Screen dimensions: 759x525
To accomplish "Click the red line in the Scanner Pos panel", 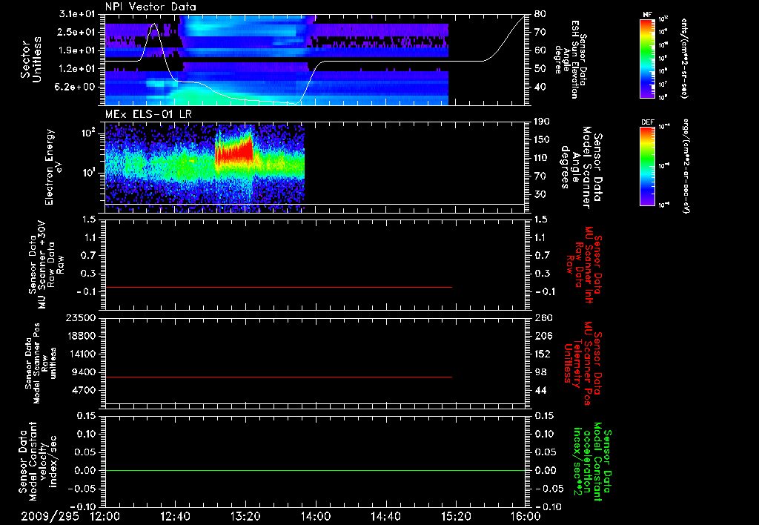I will (x=279, y=377).
